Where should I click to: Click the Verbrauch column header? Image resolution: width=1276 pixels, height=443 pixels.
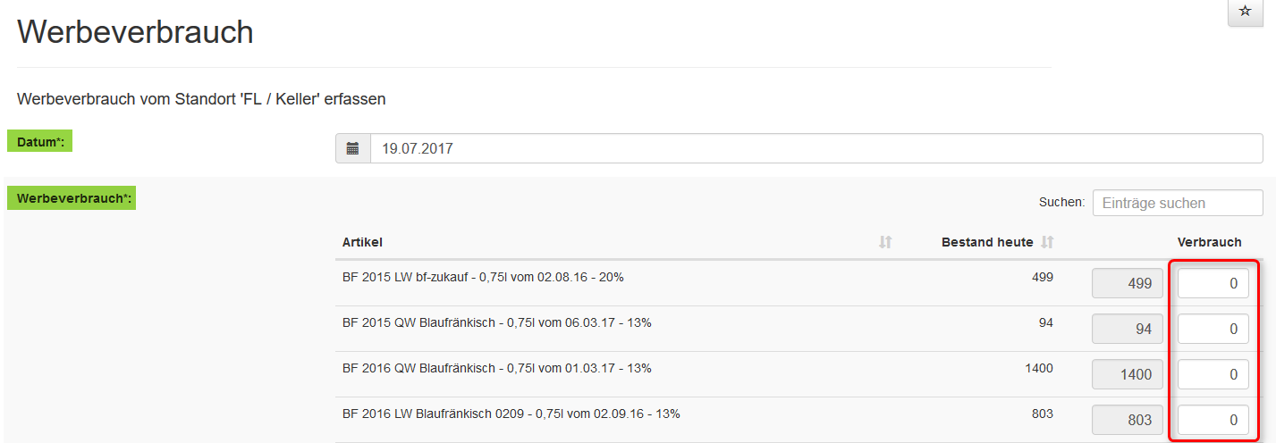[x=1209, y=242]
